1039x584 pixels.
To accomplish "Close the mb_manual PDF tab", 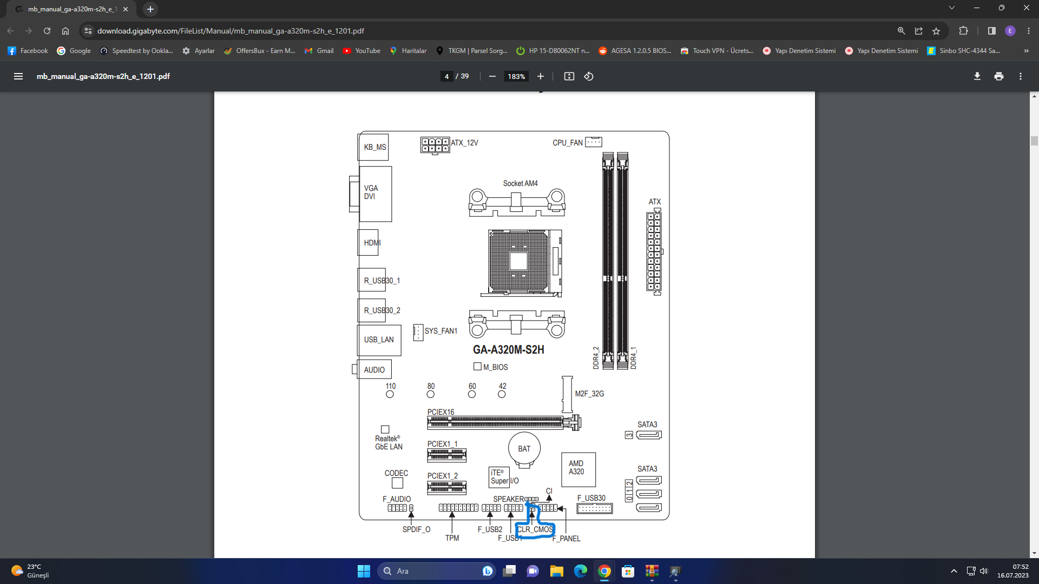I will pyautogui.click(x=126, y=9).
